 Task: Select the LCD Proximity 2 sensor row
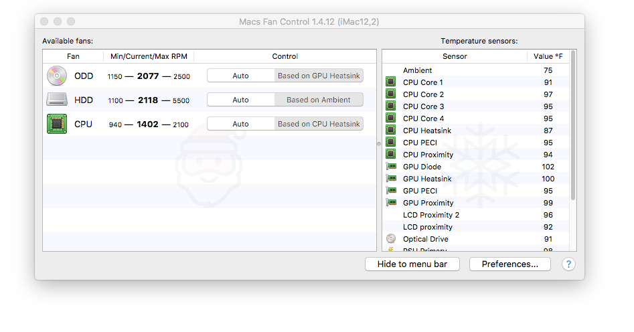point(475,215)
